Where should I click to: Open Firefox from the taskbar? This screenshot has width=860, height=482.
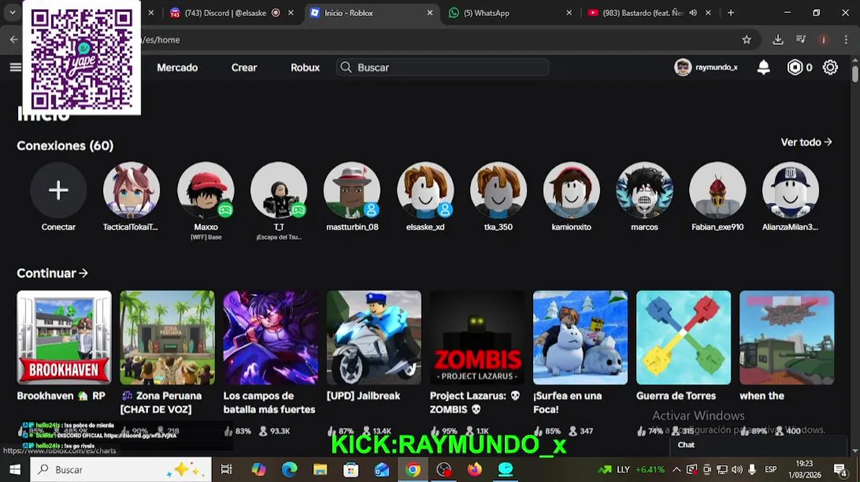tap(474, 469)
